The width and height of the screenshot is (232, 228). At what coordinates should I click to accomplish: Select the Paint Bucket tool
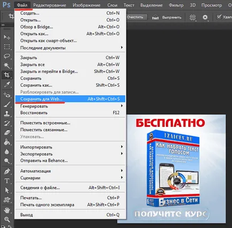click(x=7, y=142)
